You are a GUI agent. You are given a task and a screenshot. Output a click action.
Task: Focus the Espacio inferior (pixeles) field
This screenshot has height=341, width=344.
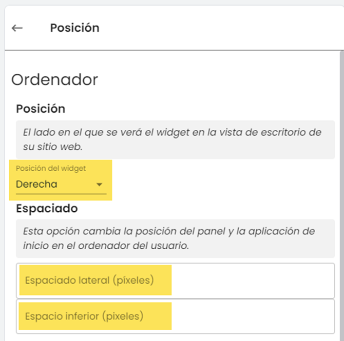[175, 316]
